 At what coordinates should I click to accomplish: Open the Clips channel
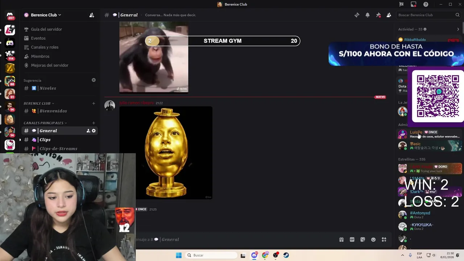pos(60,140)
